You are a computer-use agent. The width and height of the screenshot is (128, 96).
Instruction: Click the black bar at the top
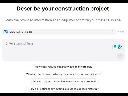click(x=64, y=2)
